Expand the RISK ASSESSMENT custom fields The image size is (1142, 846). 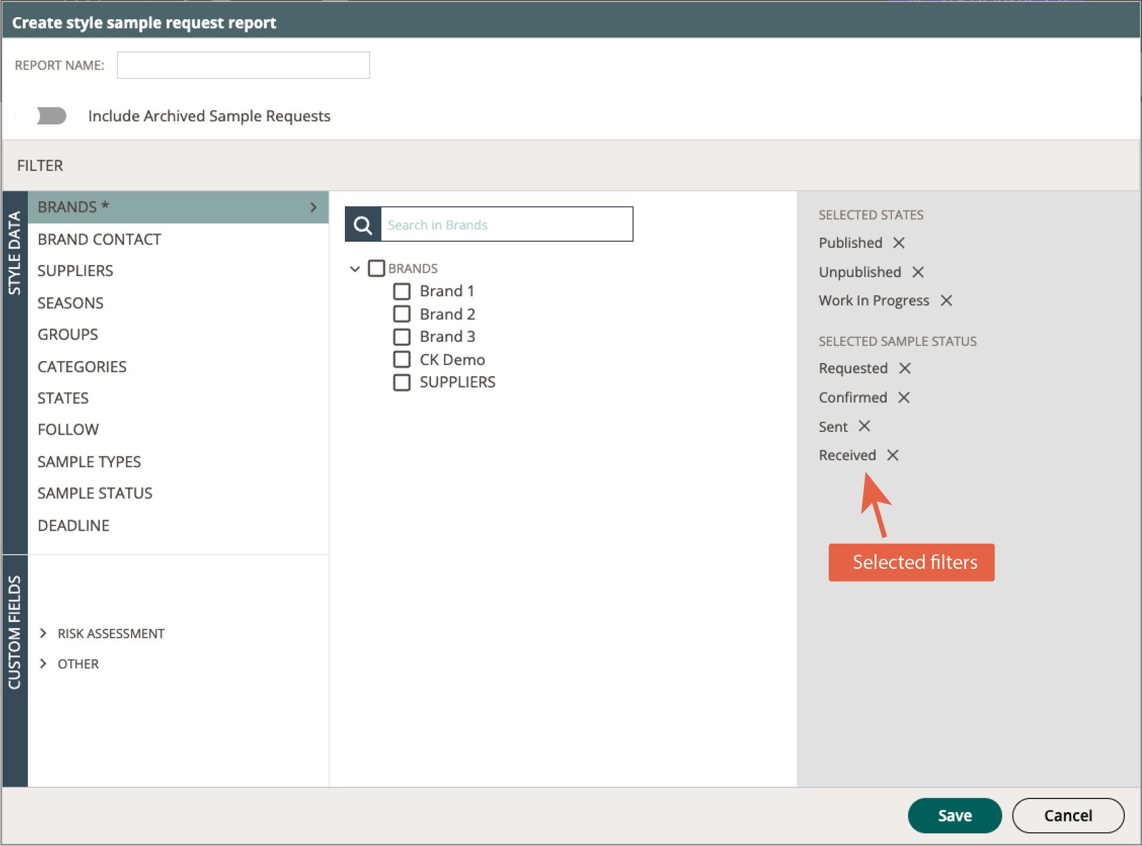click(x=44, y=633)
